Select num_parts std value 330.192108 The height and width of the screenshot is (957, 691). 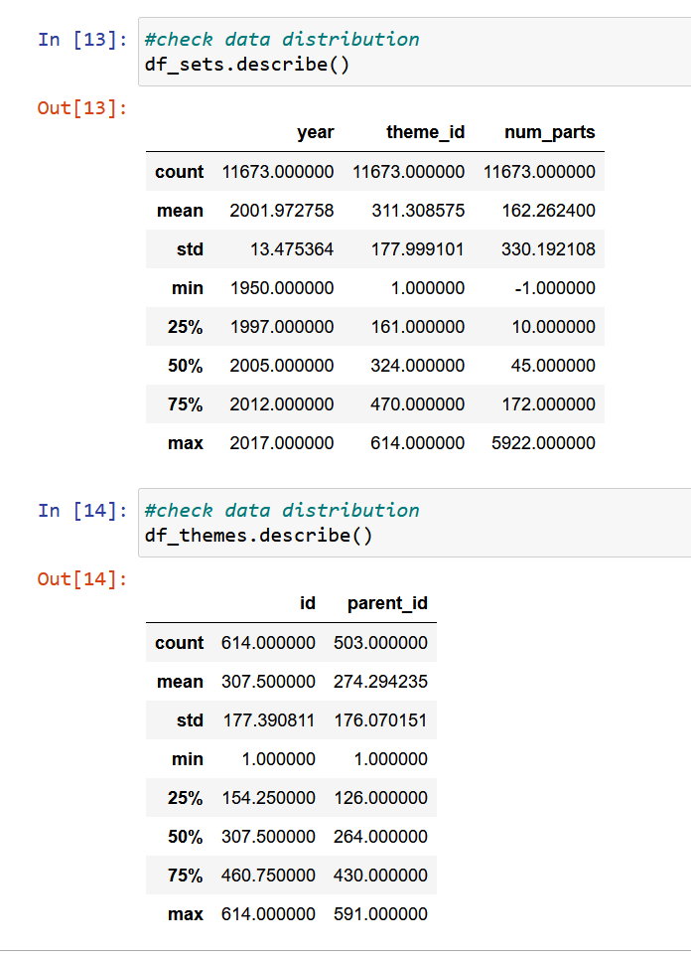coord(548,249)
